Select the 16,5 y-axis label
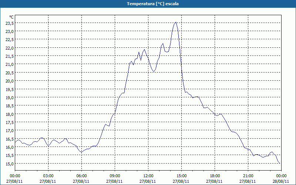This screenshot has width=296, height=185. click(9, 139)
